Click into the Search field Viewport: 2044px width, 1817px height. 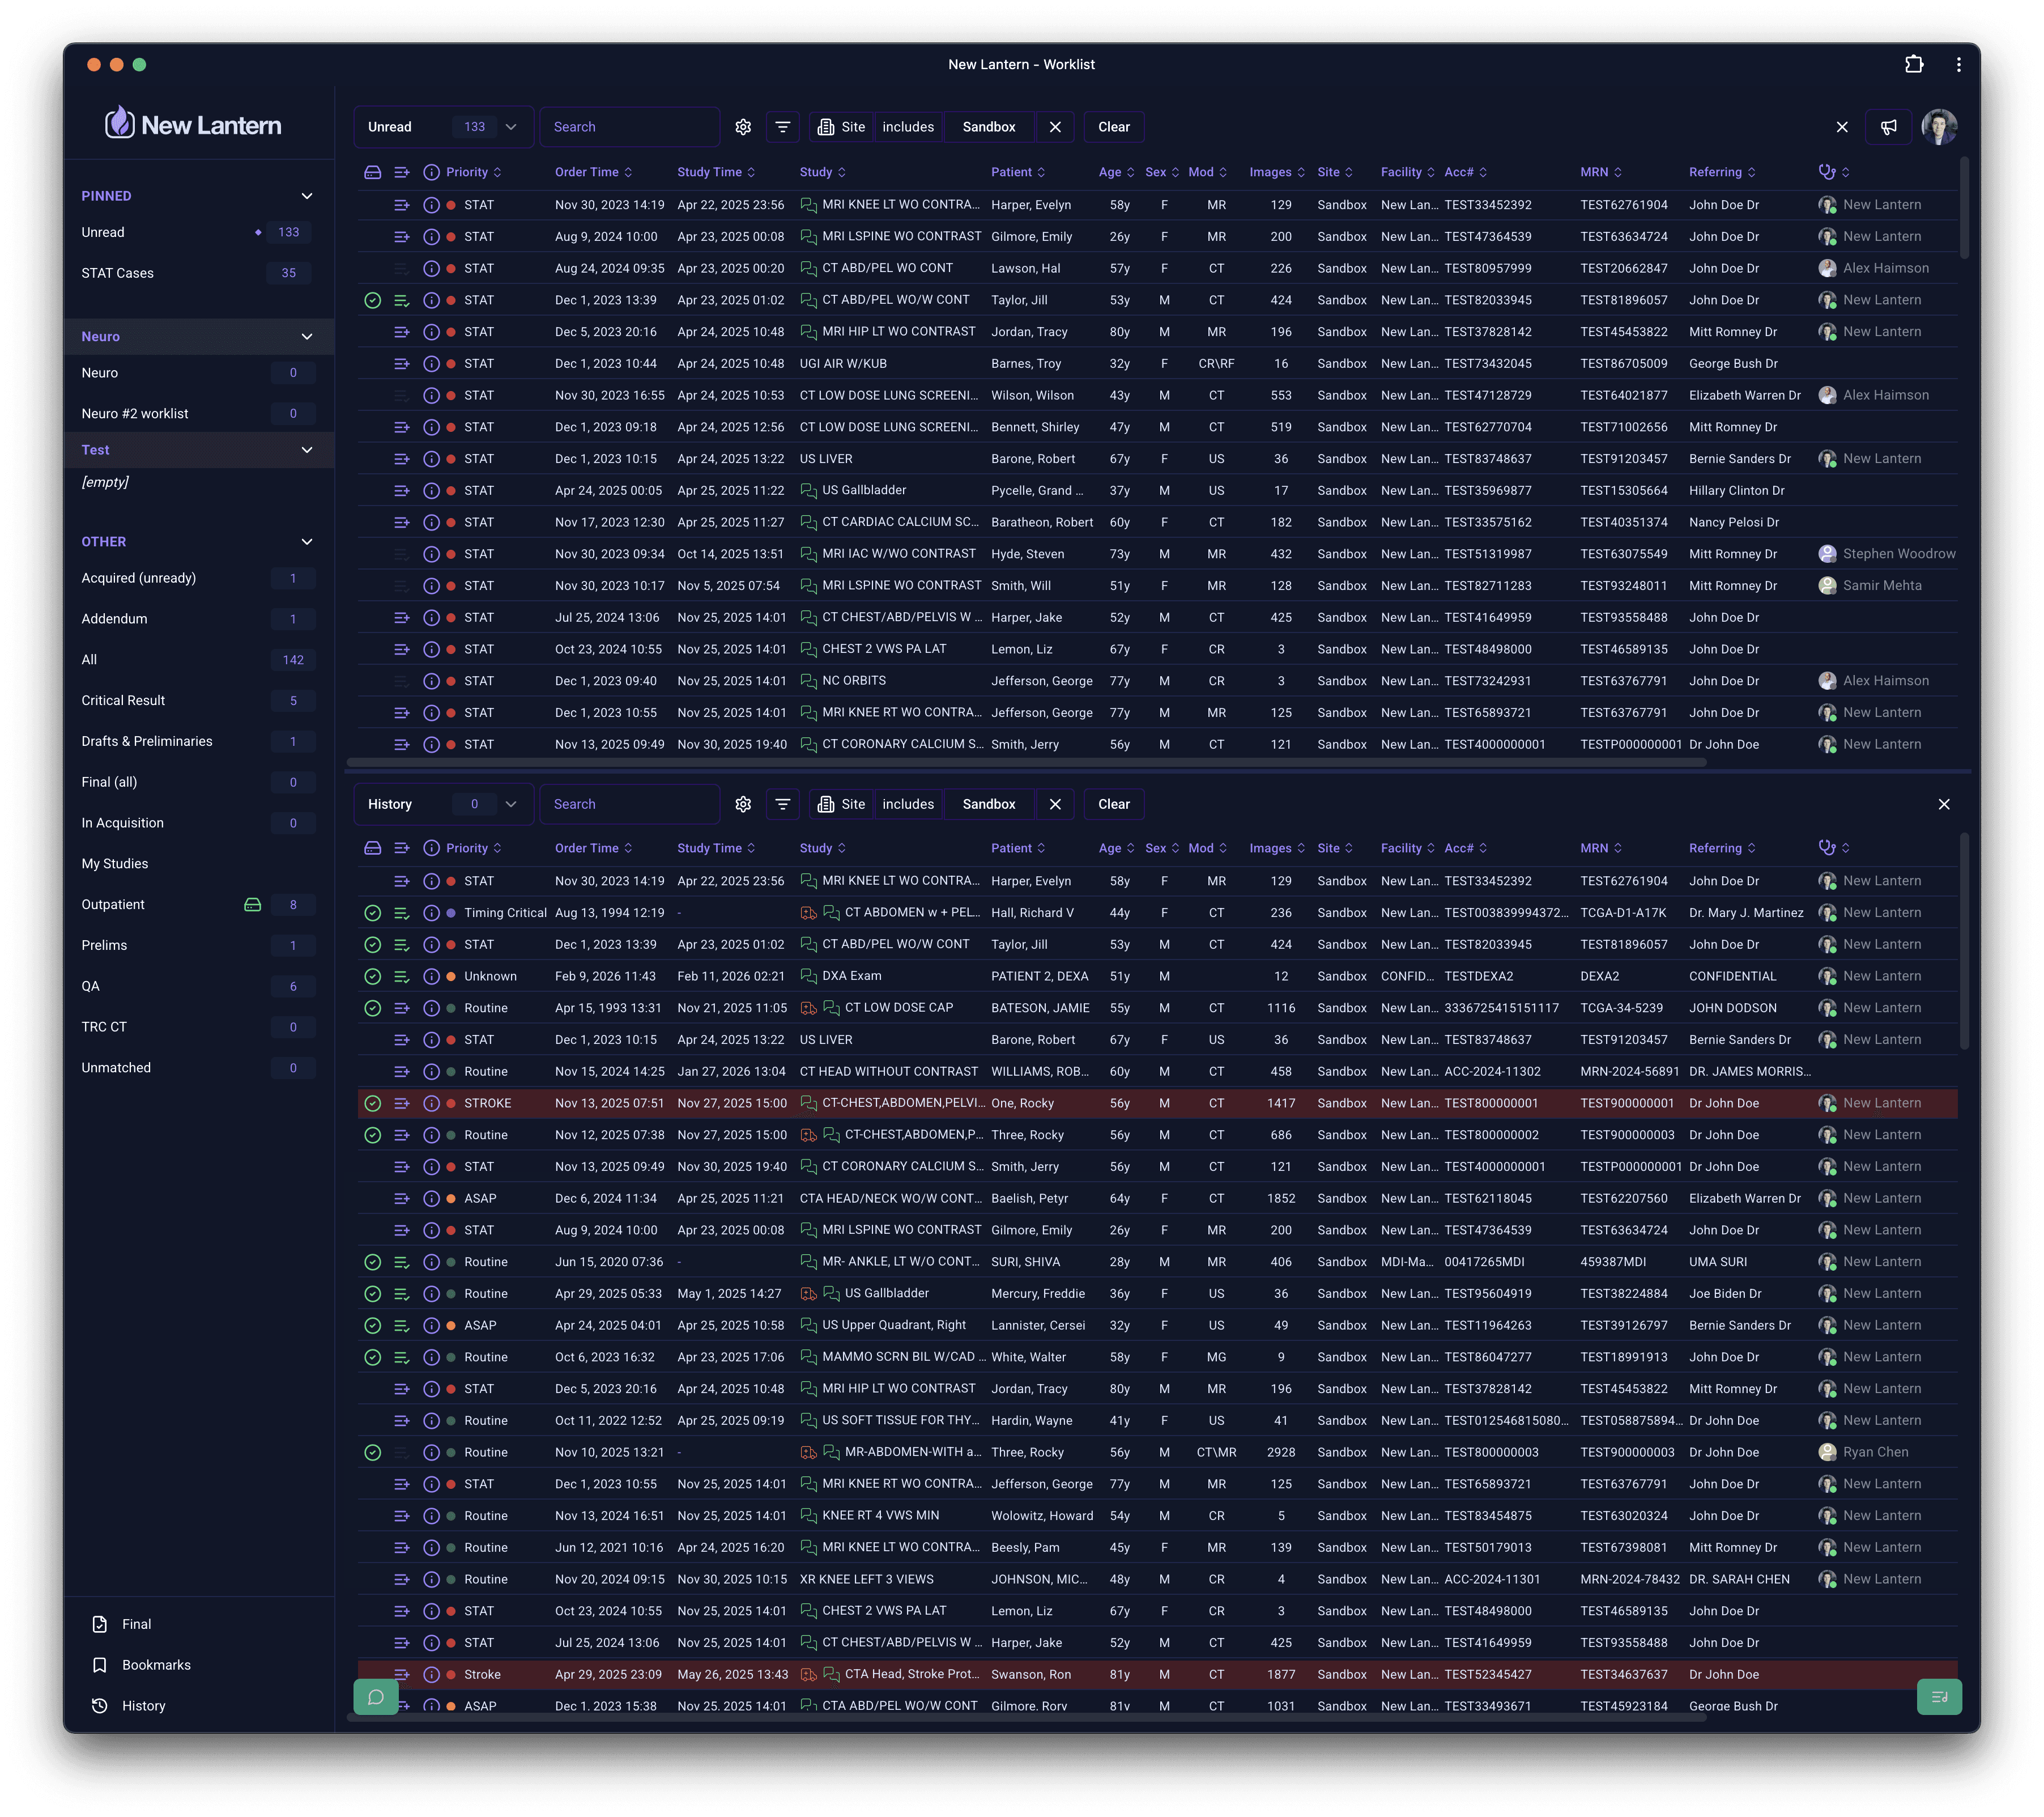pyautogui.click(x=629, y=127)
